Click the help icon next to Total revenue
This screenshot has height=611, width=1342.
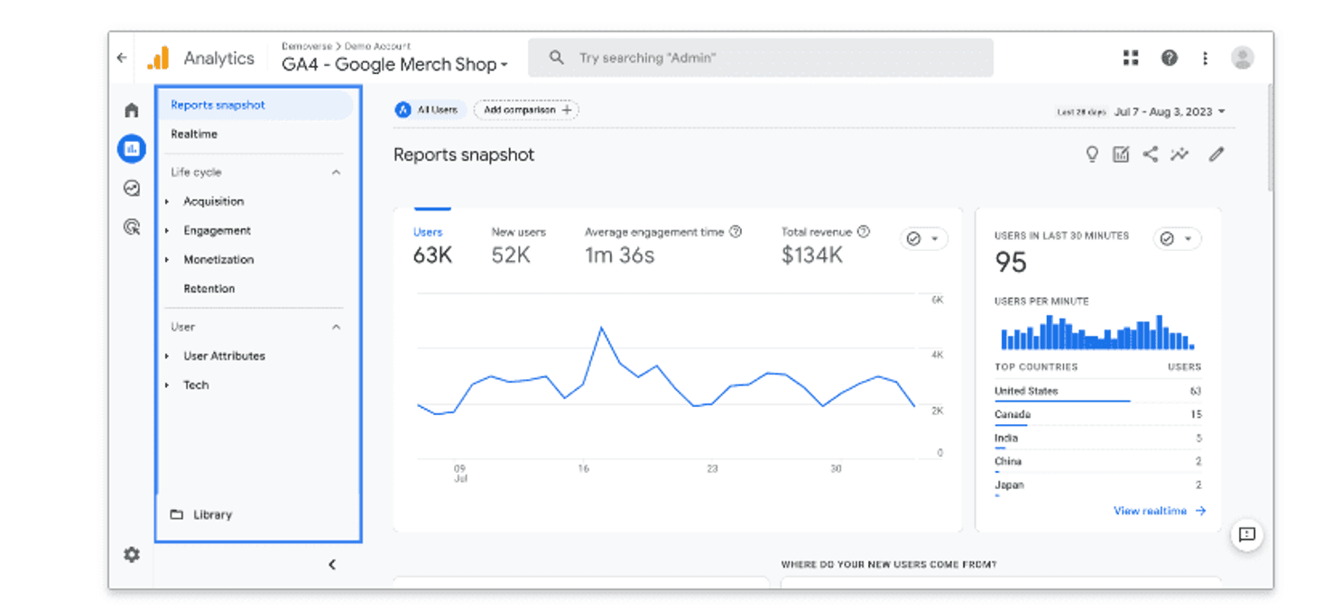(864, 232)
